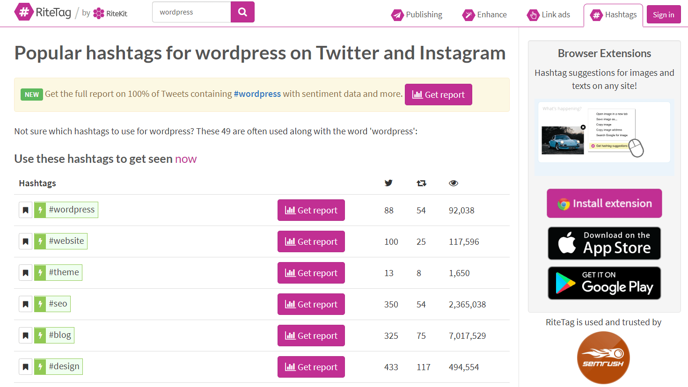The height and width of the screenshot is (387, 688).
Task: Open the Download on the App Store badge
Action: pyautogui.click(x=604, y=243)
